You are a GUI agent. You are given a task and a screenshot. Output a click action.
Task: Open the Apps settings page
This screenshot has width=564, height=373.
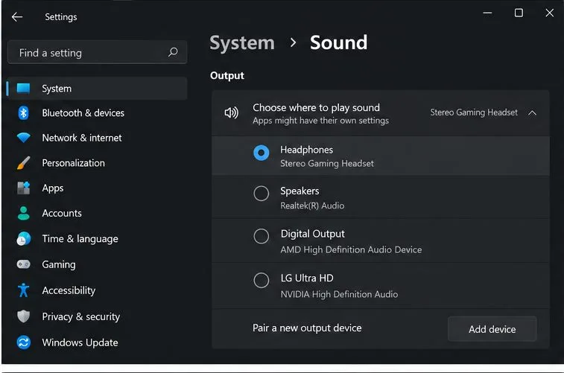pyautogui.click(x=97, y=188)
